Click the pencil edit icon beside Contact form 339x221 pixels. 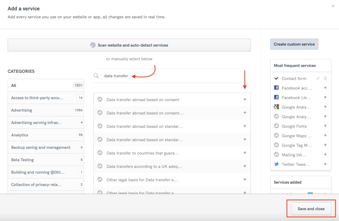point(318,78)
